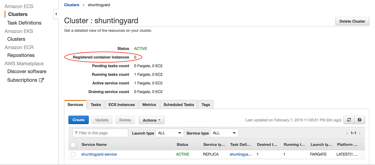The height and width of the screenshot is (165, 375).
Task: Open the Metrics tab
Action: [x=149, y=105]
